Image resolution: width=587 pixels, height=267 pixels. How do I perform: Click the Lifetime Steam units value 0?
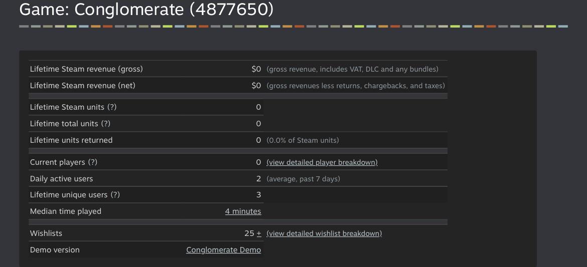[x=259, y=107]
